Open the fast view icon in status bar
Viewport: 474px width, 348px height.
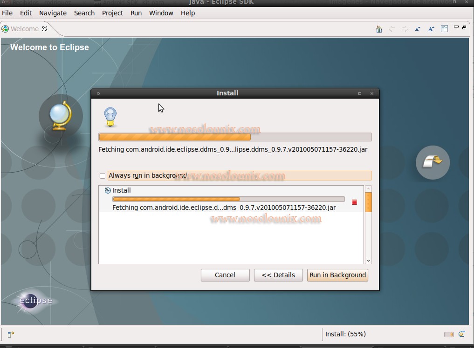point(11,335)
